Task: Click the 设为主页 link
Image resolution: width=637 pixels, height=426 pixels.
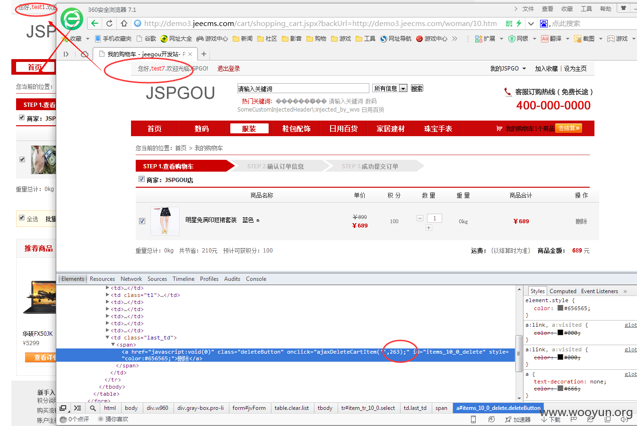Action: pyautogui.click(x=575, y=69)
